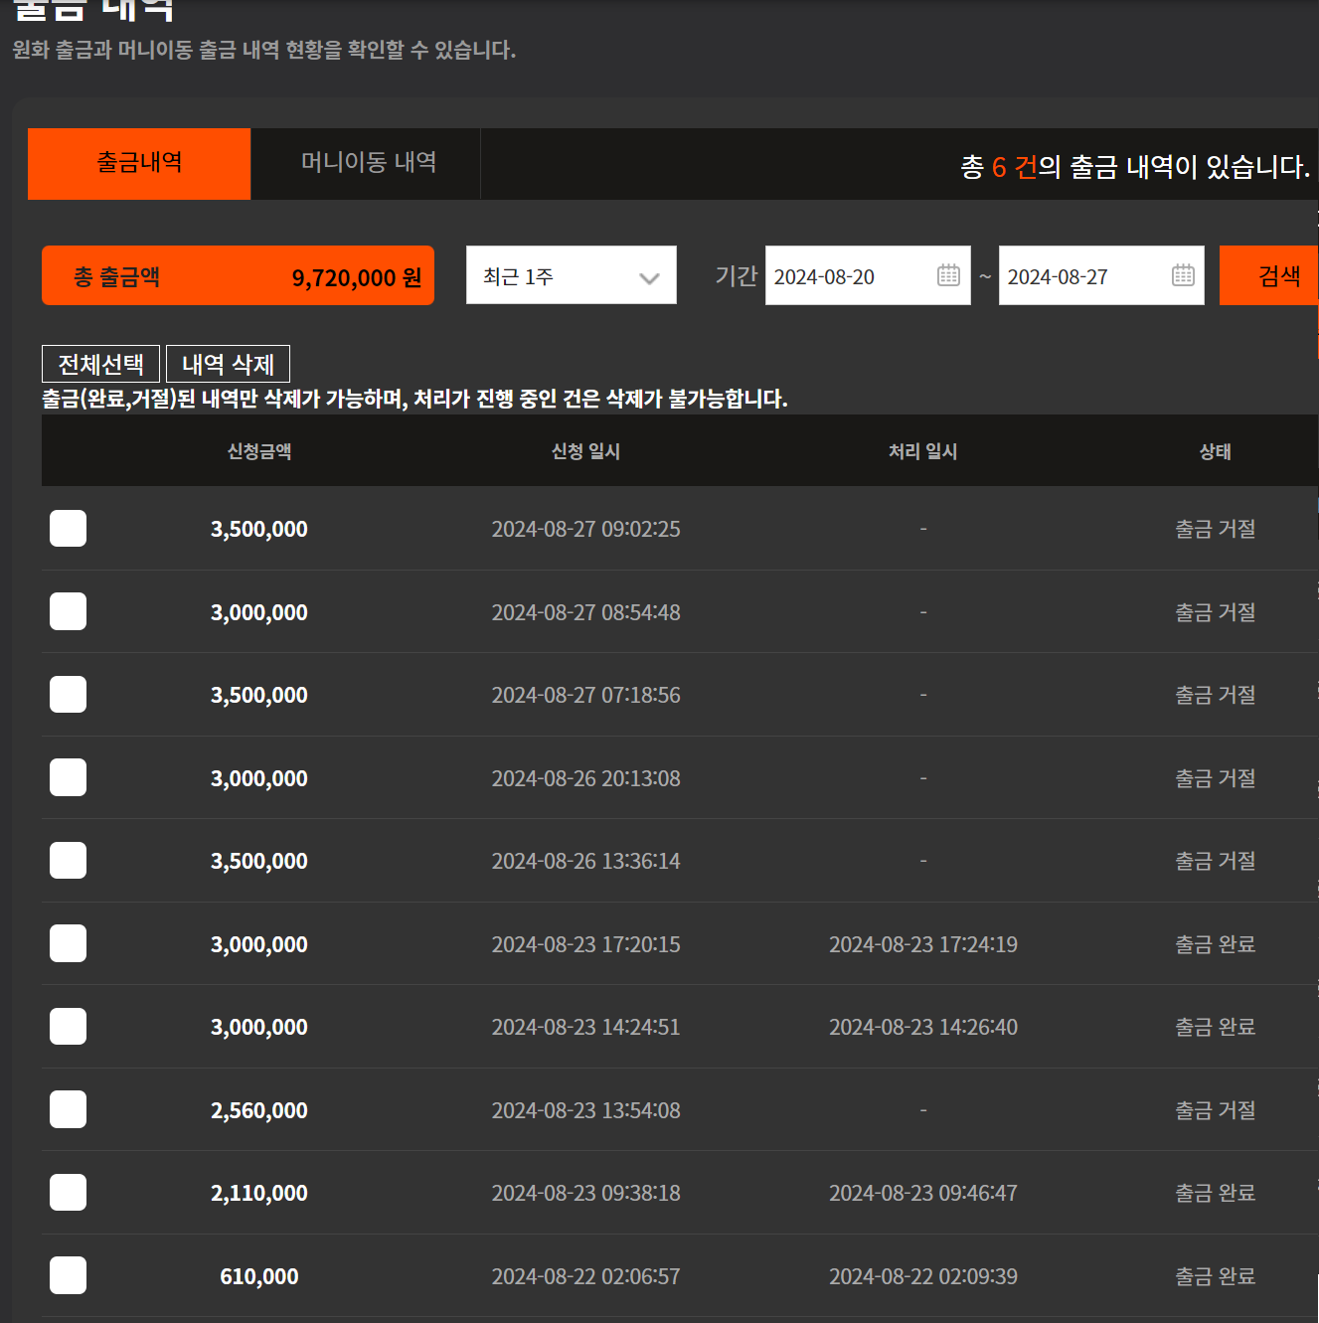Check the row requested at 2024-08-27 09:02:25
This screenshot has width=1319, height=1323.
click(x=69, y=529)
